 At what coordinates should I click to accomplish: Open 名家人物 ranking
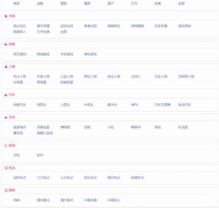point(43,77)
